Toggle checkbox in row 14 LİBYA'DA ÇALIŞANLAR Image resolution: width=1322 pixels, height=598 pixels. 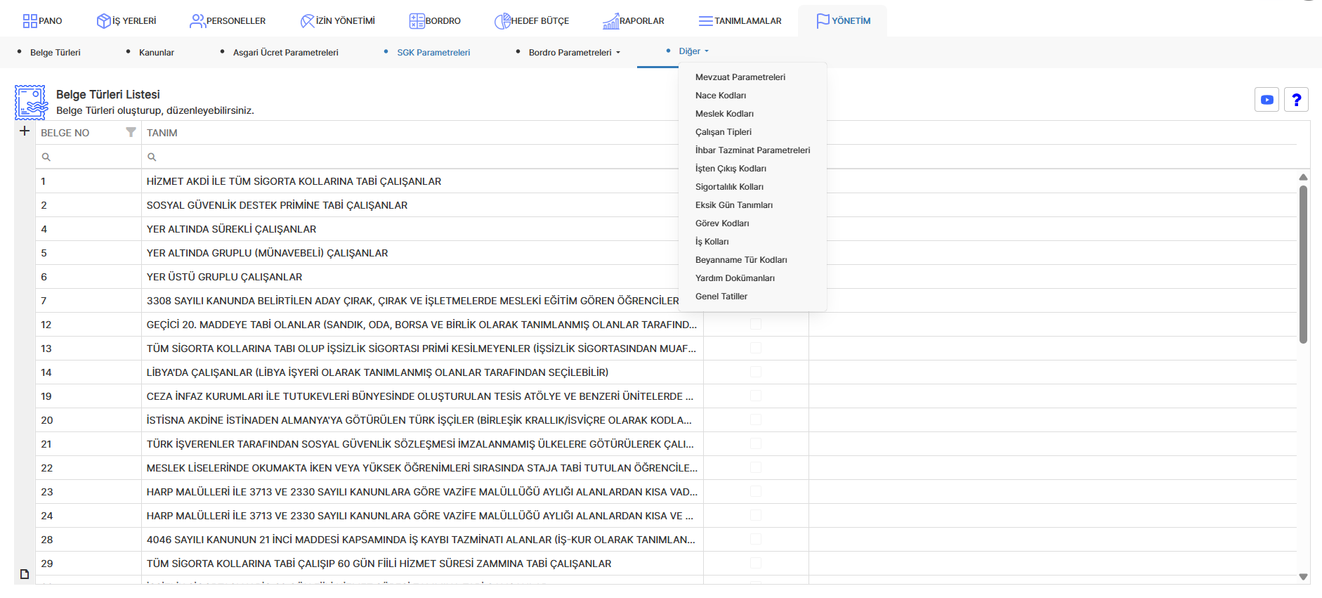coord(756,372)
